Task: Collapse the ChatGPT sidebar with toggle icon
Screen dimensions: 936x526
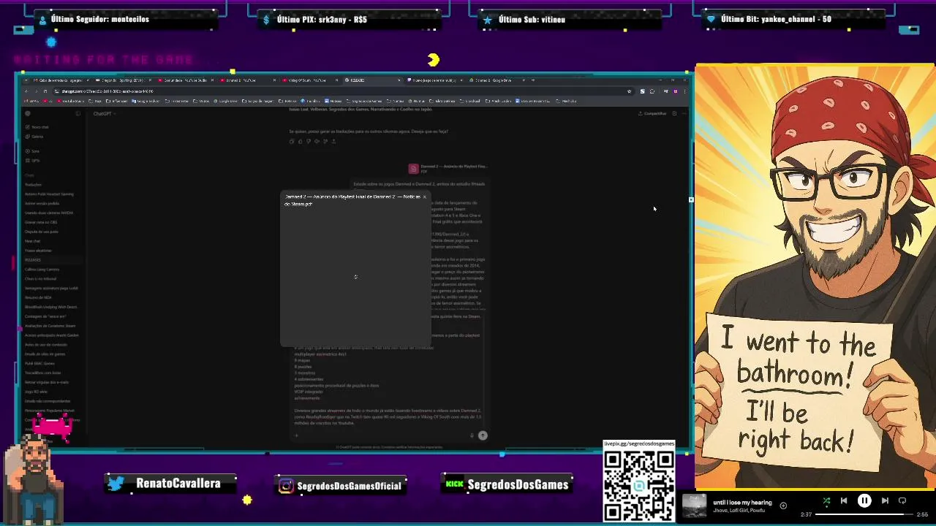Action: tap(78, 113)
